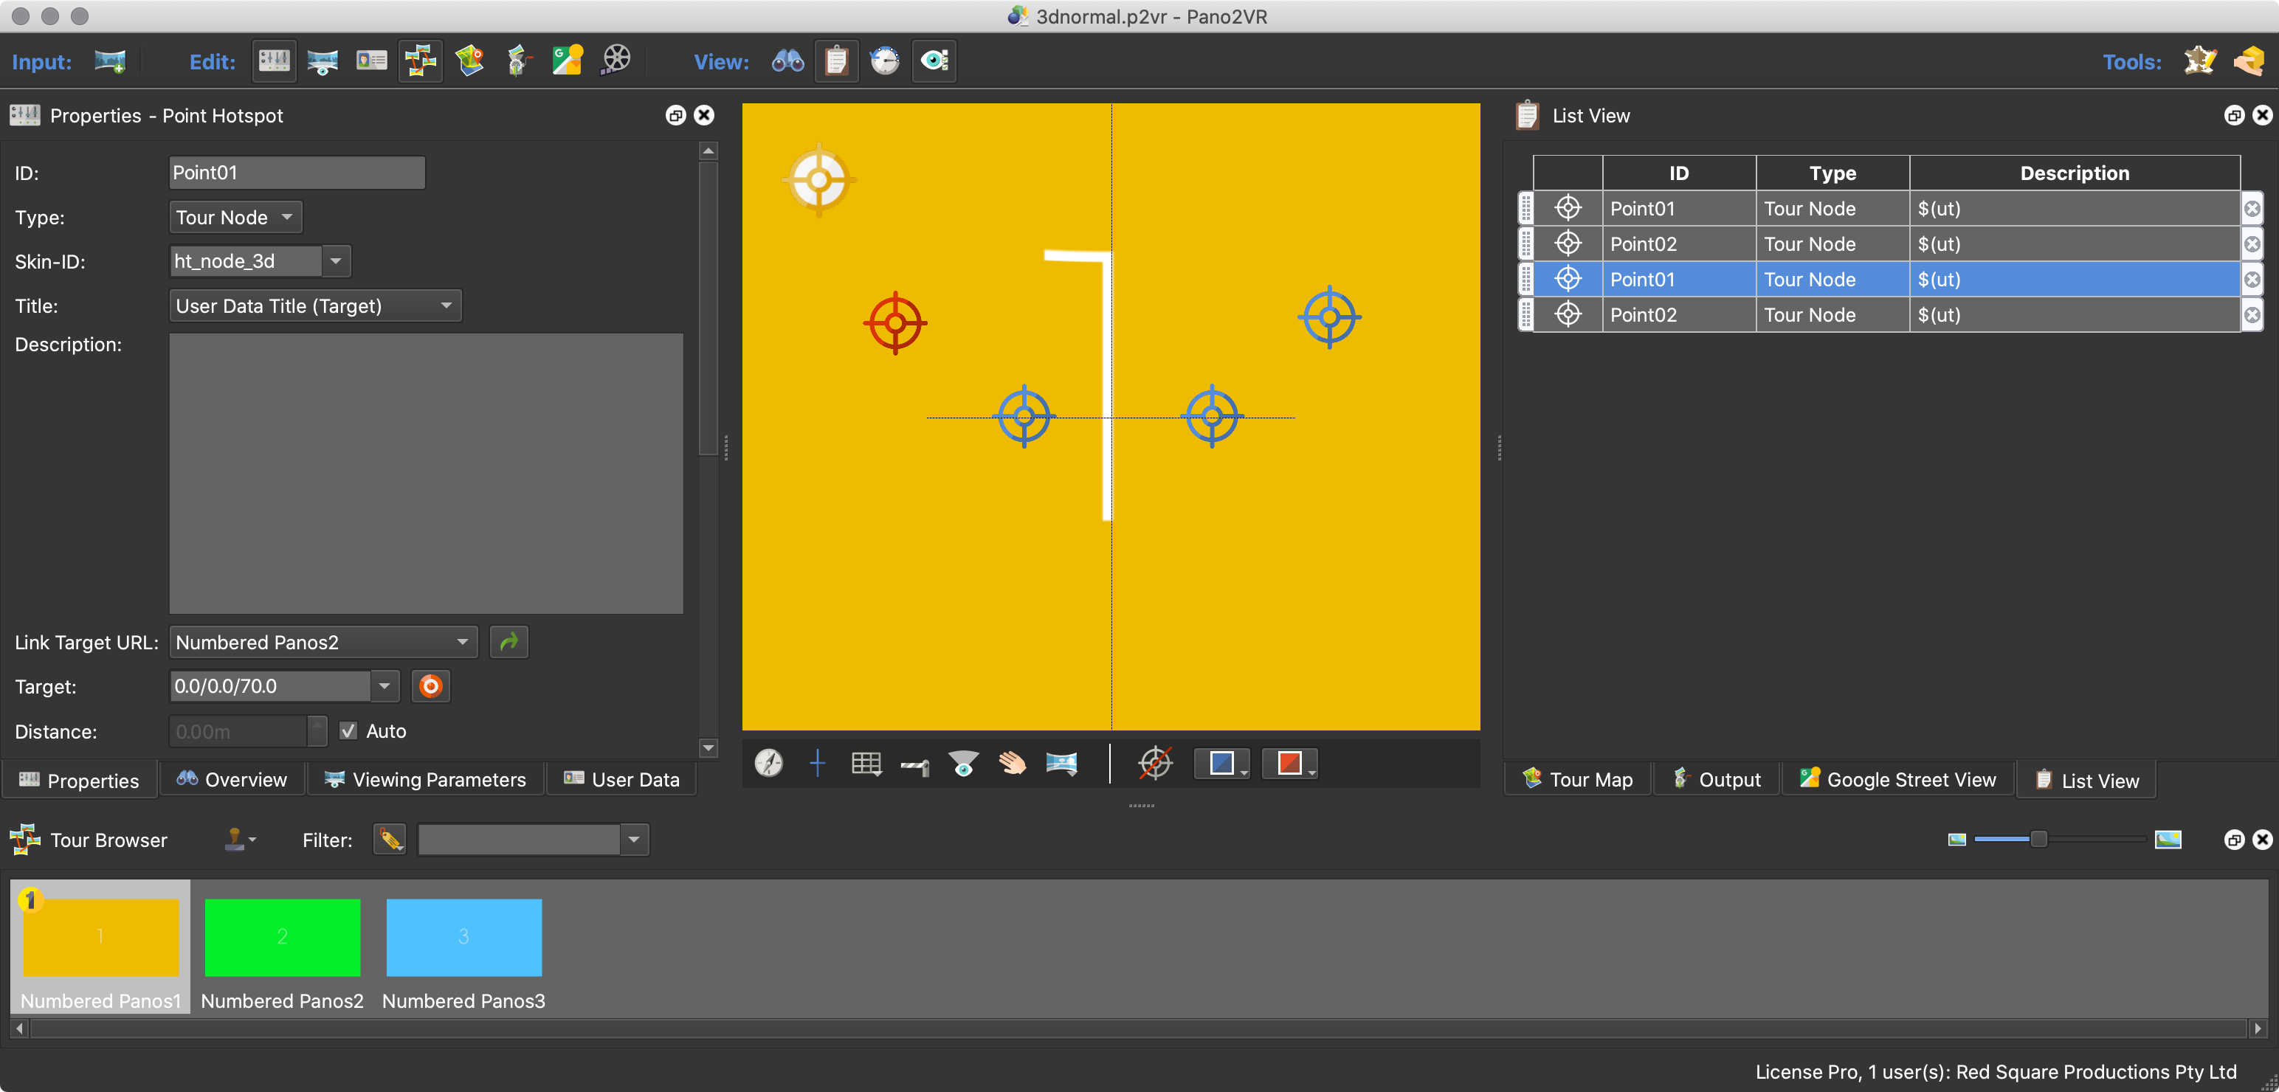Click into the Description text area
This screenshot has height=1092, width=2279.
(427, 473)
